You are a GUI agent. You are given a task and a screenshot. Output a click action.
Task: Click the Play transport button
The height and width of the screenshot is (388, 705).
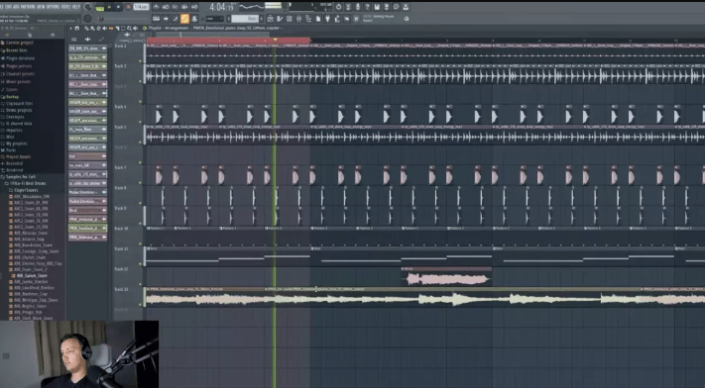pos(109,7)
